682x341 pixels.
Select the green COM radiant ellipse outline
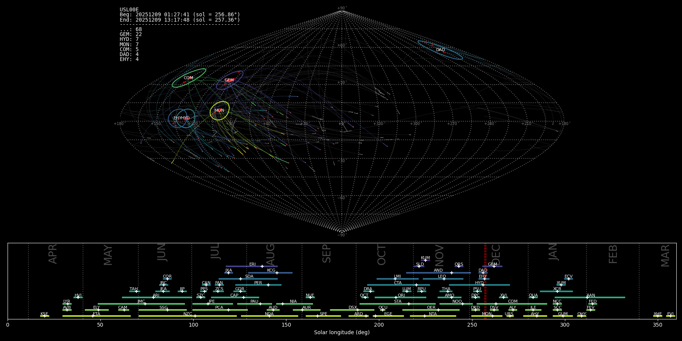tap(189, 78)
